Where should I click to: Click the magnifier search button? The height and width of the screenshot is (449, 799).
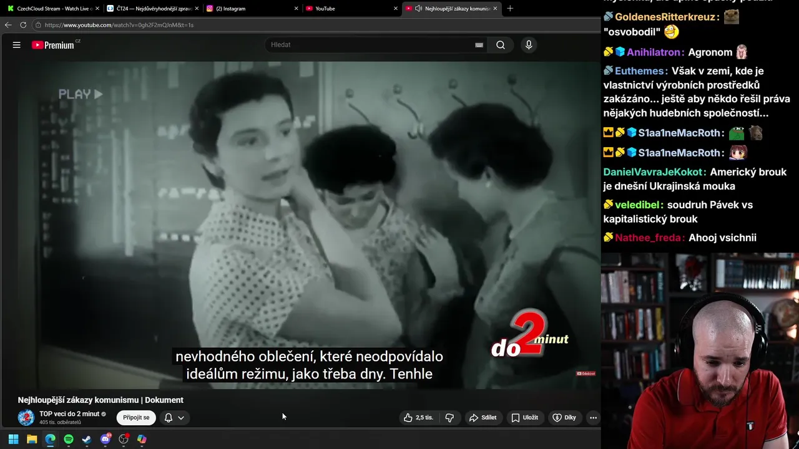coord(501,45)
